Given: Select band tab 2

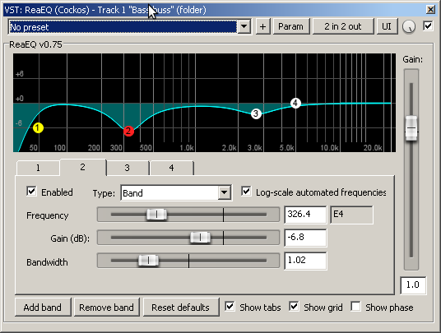Looking at the screenshot, I should click(x=82, y=167).
